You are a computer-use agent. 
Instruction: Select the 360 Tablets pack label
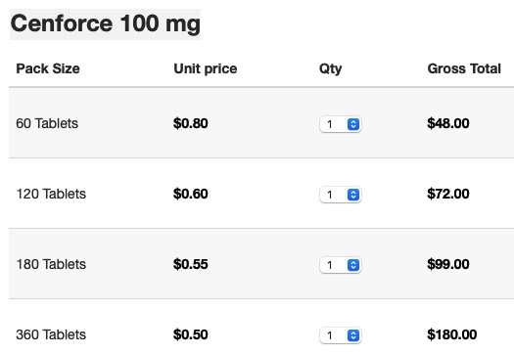51,334
